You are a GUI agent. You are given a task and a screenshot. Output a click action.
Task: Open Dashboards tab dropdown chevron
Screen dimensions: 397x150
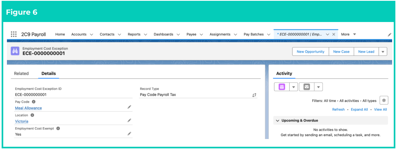pyautogui.click(x=178, y=35)
